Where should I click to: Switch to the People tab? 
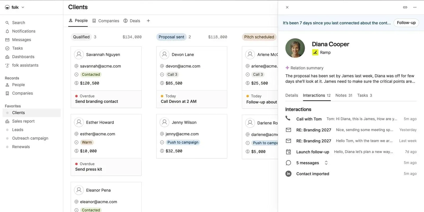click(78, 21)
